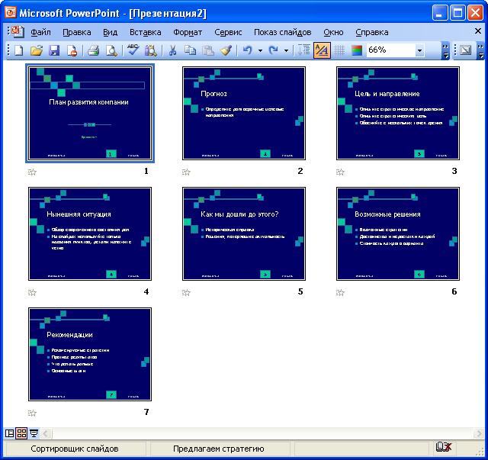Screen dimensions: 488x460
Task: Select the 'Нынешняя ситуация' slide thumbnail
Action: coord(90,234)
